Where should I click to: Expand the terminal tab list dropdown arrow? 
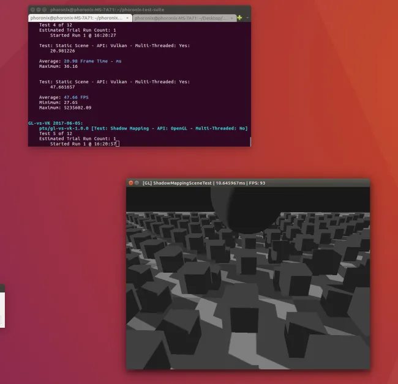click(247, 18)
